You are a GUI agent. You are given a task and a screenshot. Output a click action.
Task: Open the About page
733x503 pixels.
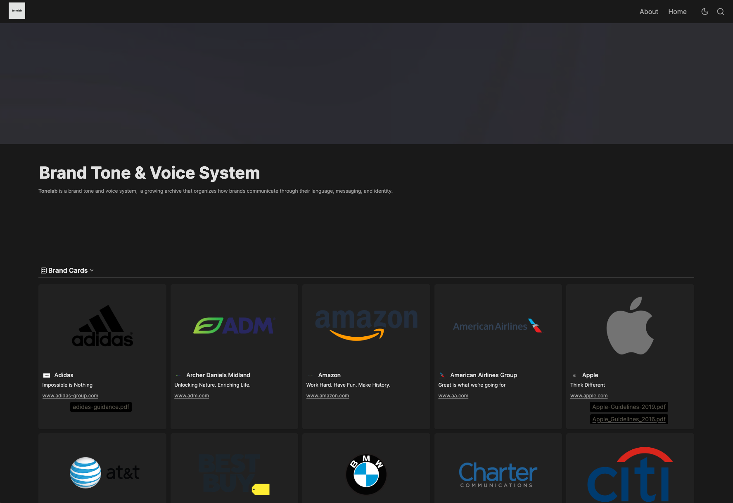pyautogui.click(x=649, y=12)
